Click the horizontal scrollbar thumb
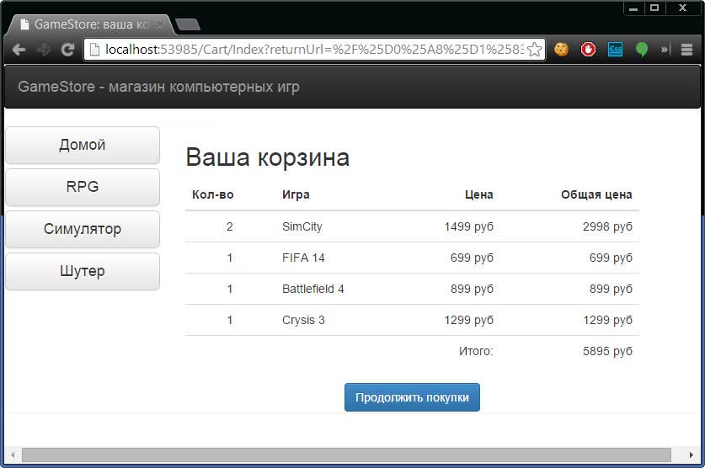Image resolution: width=705 pixels, height=468 pixels. point(347,455)
